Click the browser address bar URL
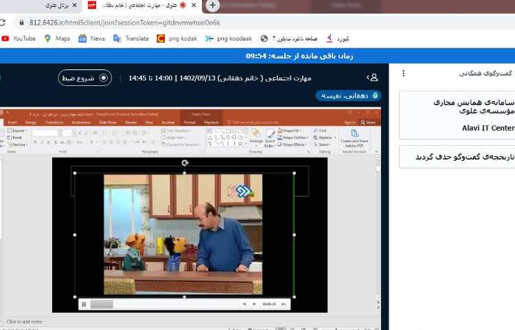Screen dimensions: 515x330 click(125, 23)
